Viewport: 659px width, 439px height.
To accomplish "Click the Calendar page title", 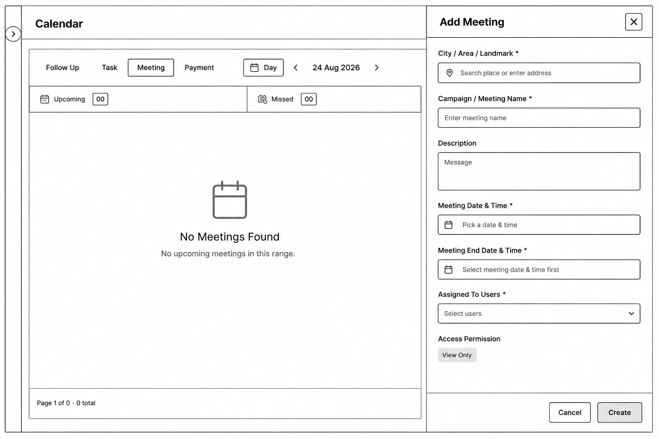I will coord(59,24).
